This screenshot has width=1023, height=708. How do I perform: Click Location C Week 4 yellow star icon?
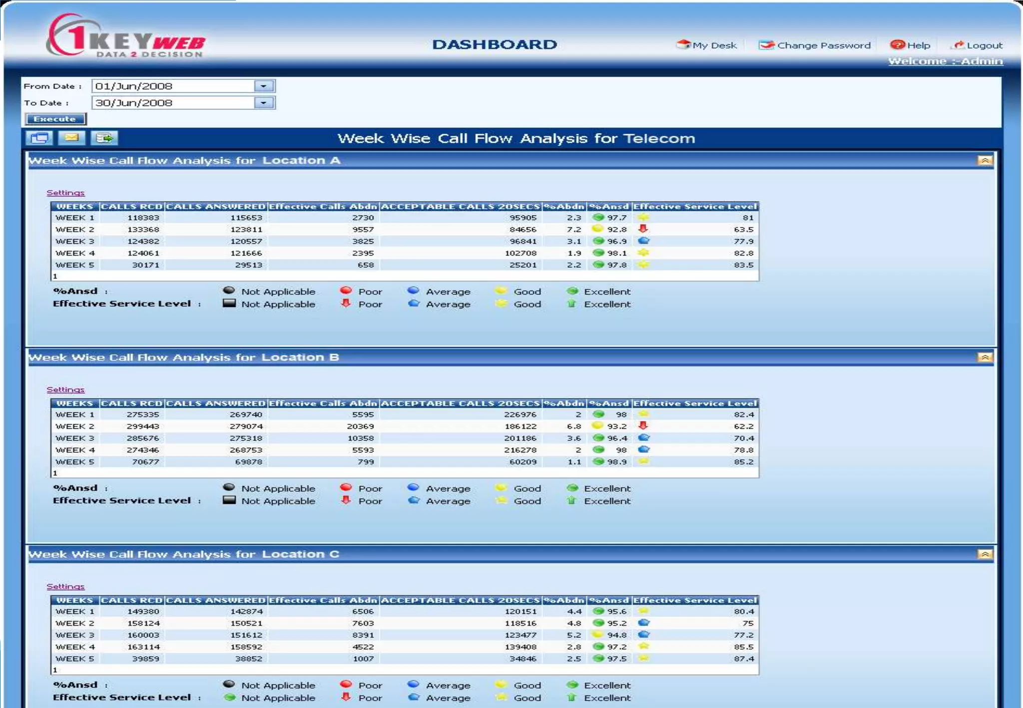pos(643,646)
